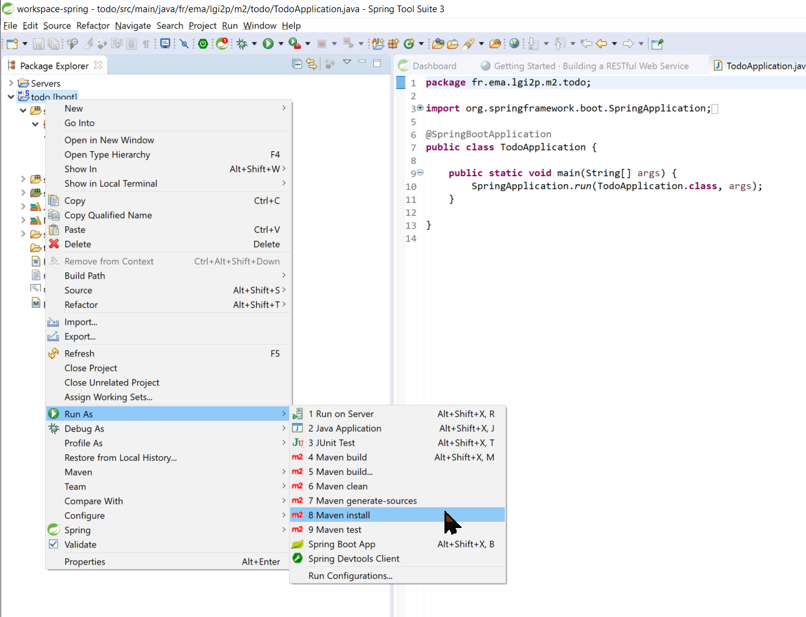
Task: Expand folded import section at line 3
Action: click(x=420, y=108)
